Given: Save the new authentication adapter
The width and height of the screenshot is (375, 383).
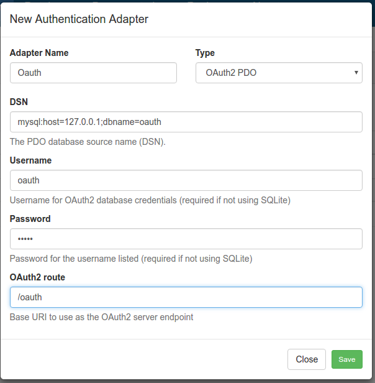Looking at the screenshot, I should (347, 359).
